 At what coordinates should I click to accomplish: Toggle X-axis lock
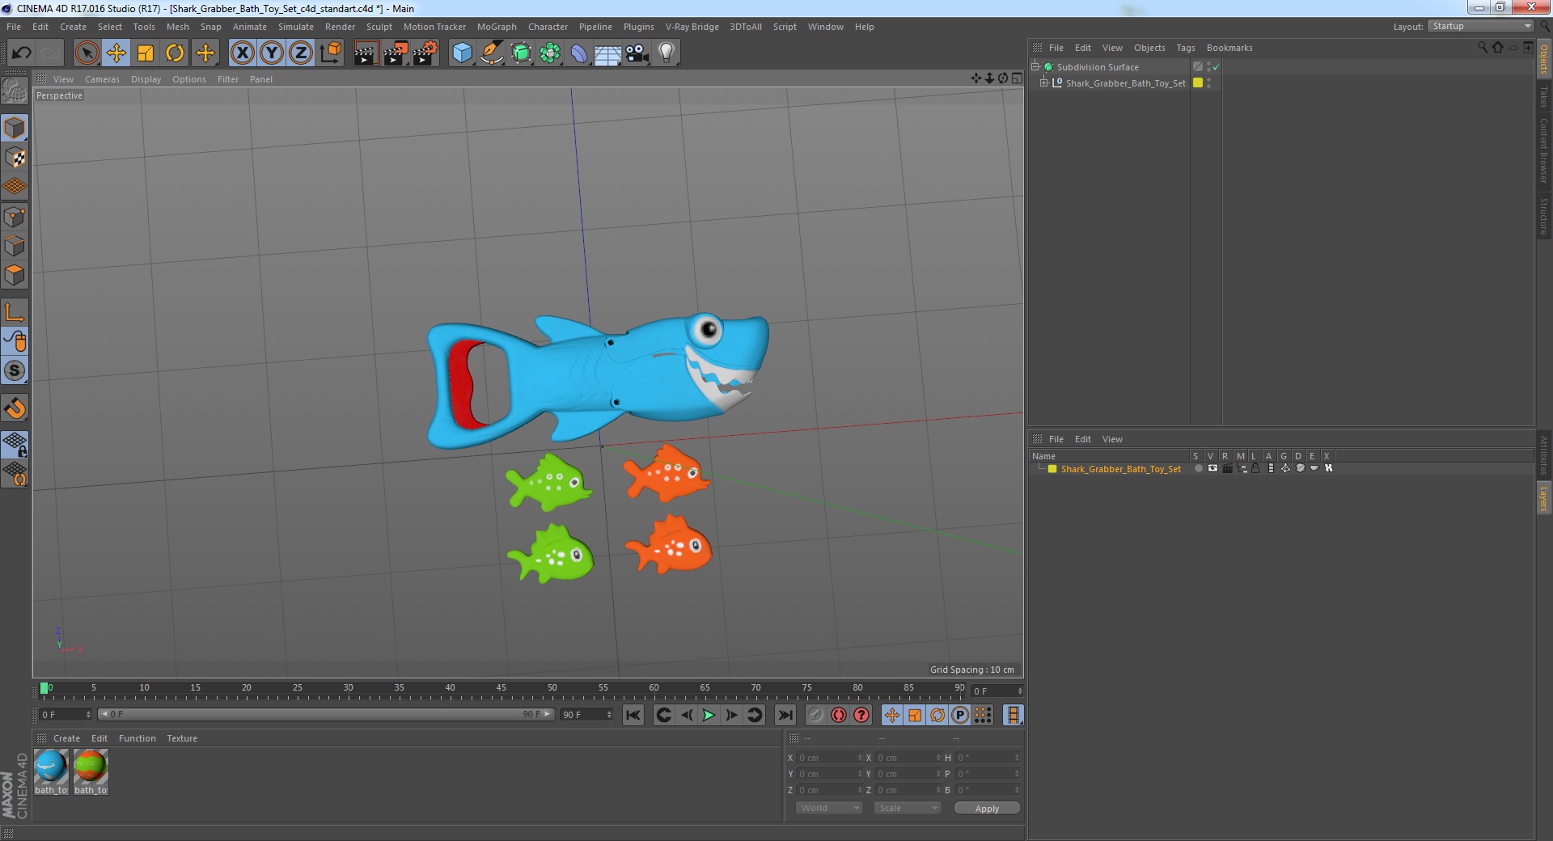242,53
